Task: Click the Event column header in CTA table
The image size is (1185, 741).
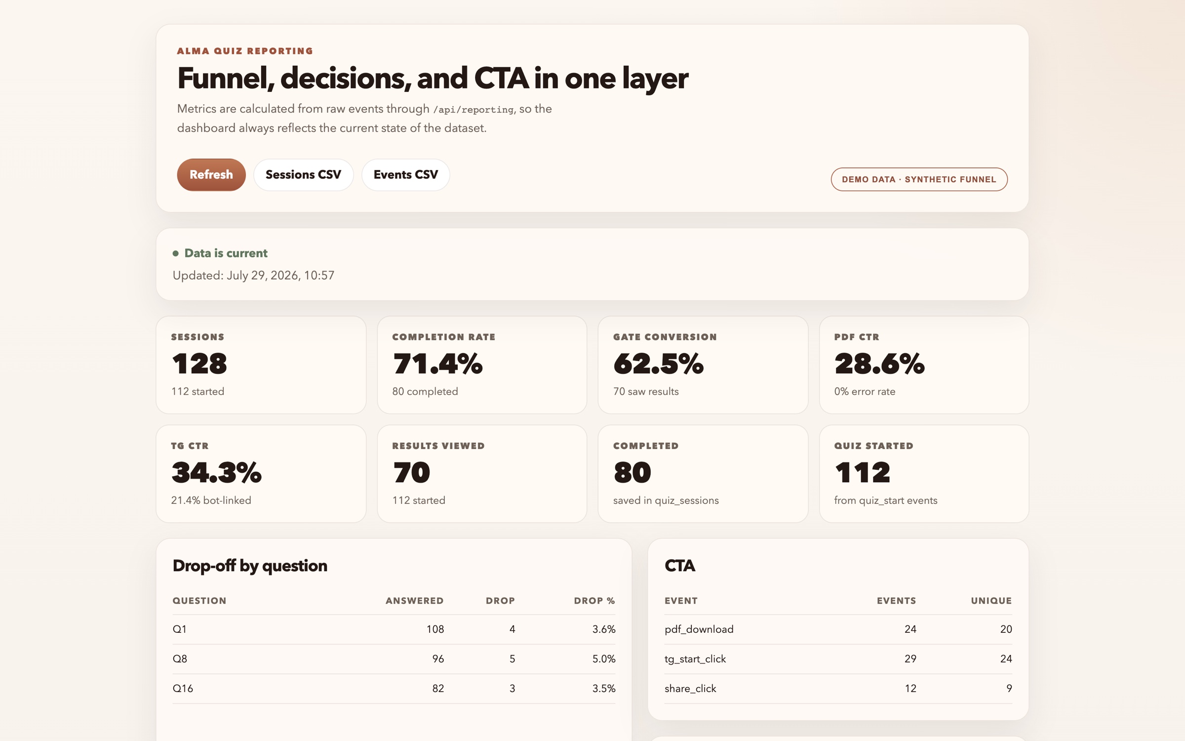Action: point(681,601)
